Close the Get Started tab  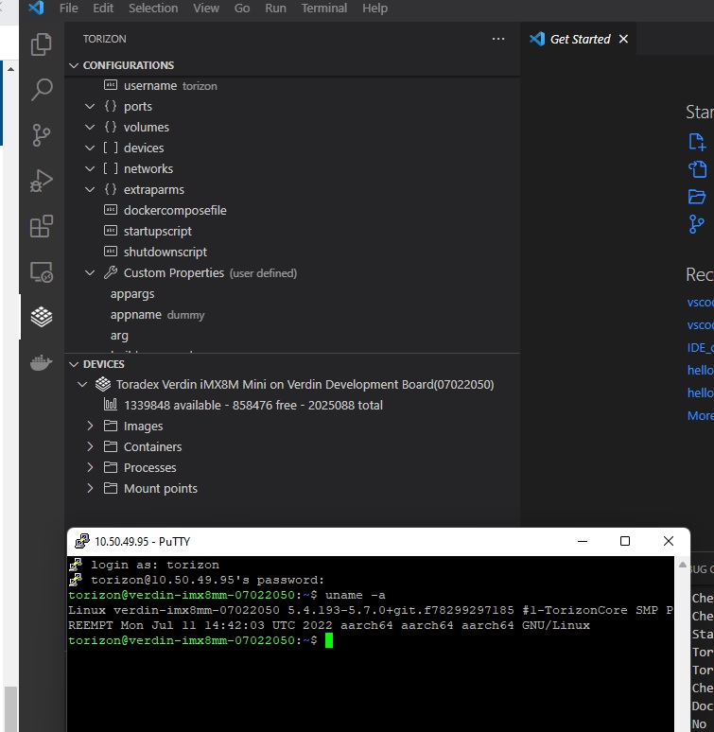click(623, 39)
